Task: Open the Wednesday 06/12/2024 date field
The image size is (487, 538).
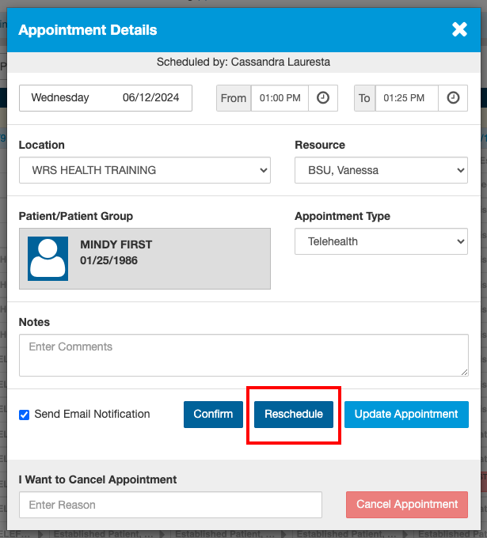Action: (105, 98)
